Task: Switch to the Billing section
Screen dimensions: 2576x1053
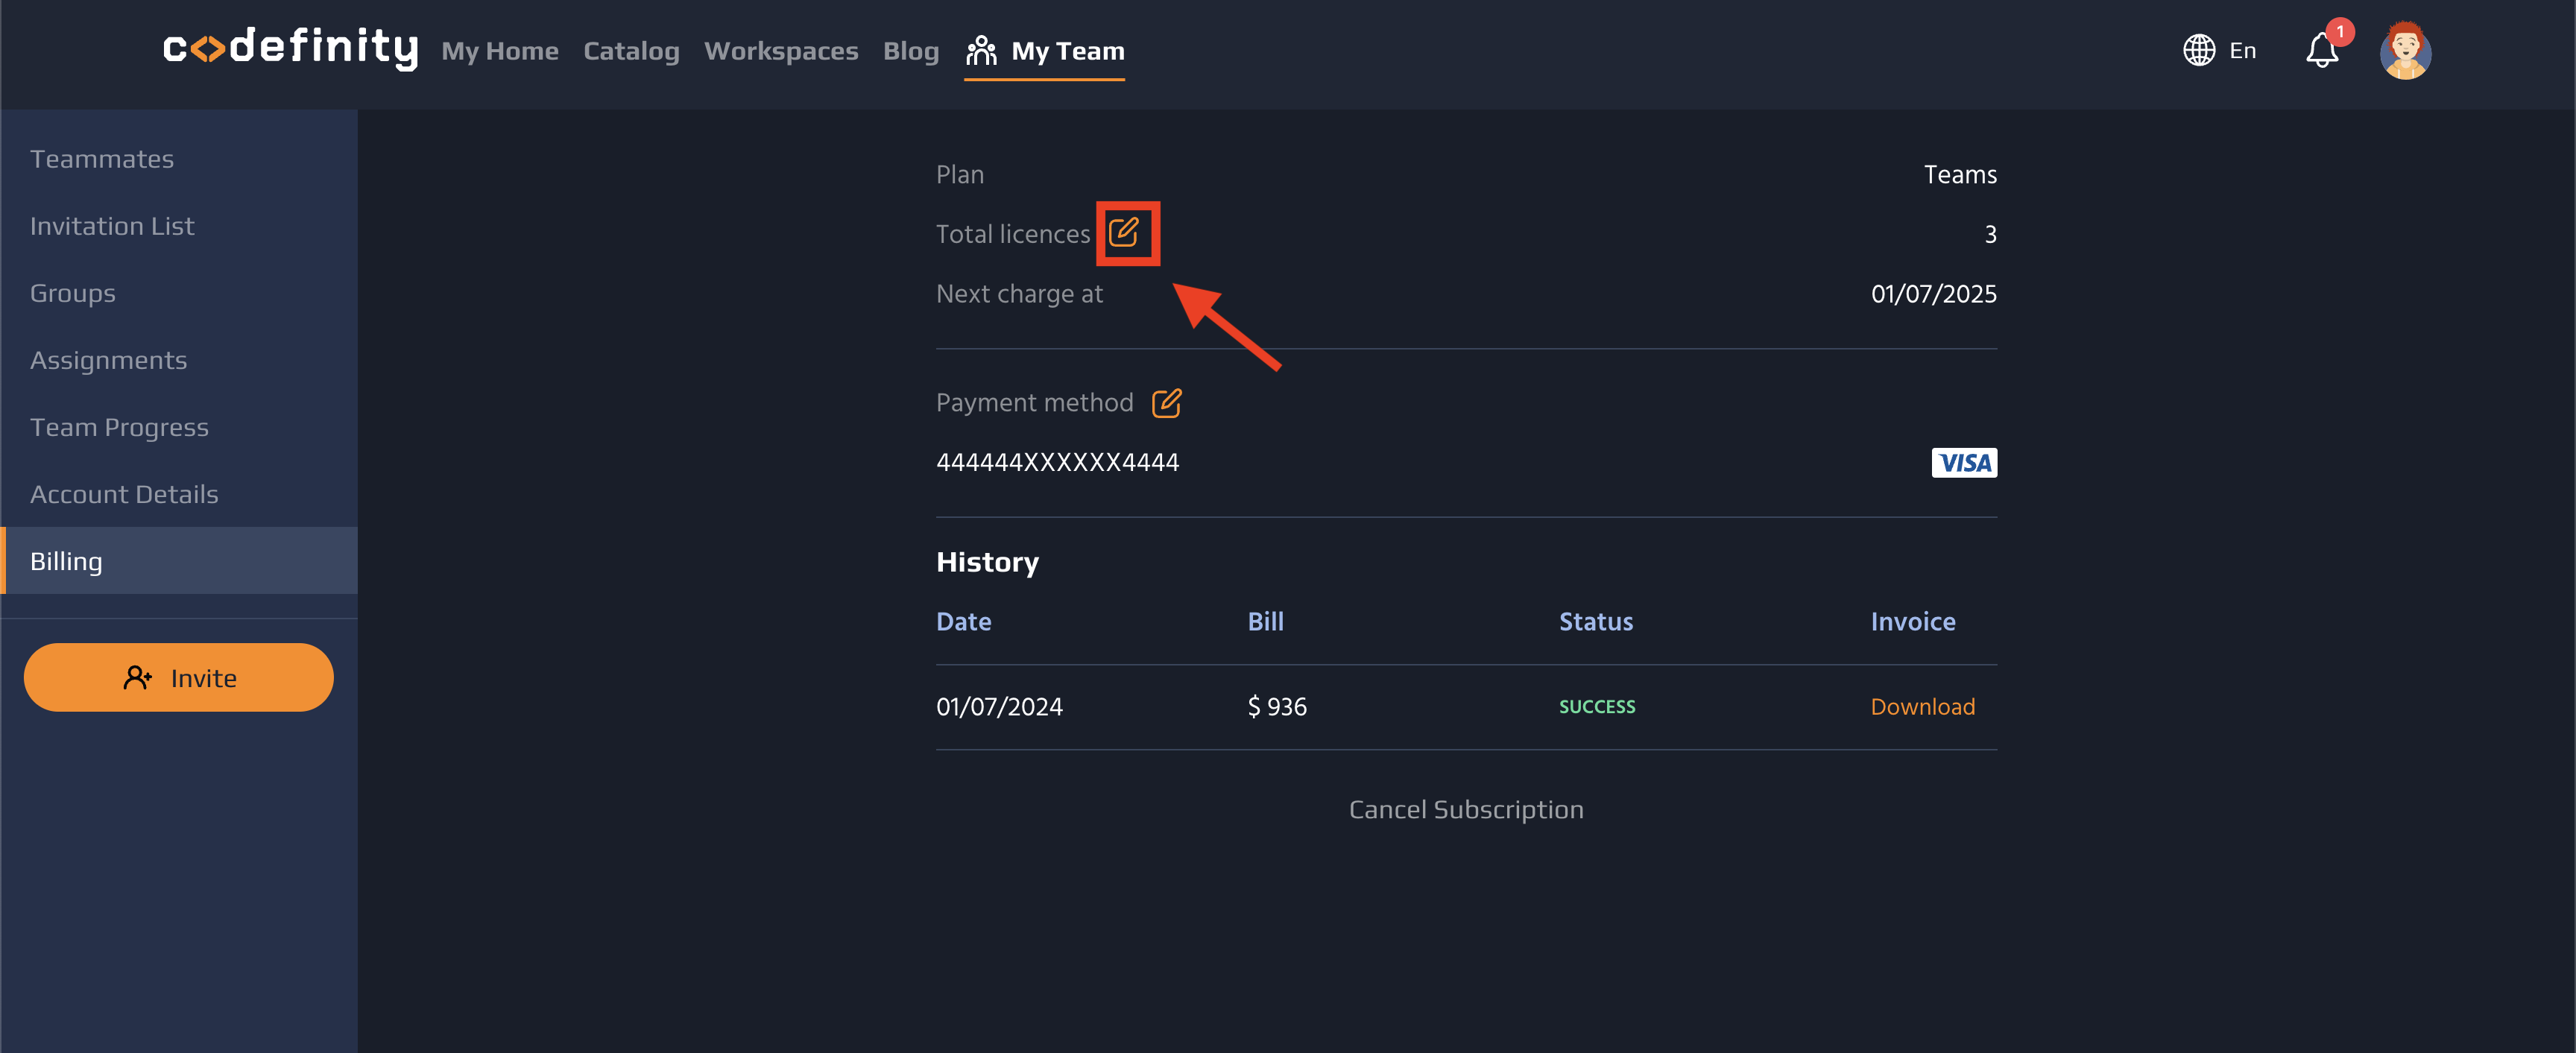Action: 66,560
